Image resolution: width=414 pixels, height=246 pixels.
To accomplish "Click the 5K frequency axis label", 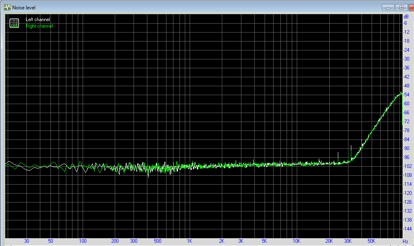I will click(264, 241).
